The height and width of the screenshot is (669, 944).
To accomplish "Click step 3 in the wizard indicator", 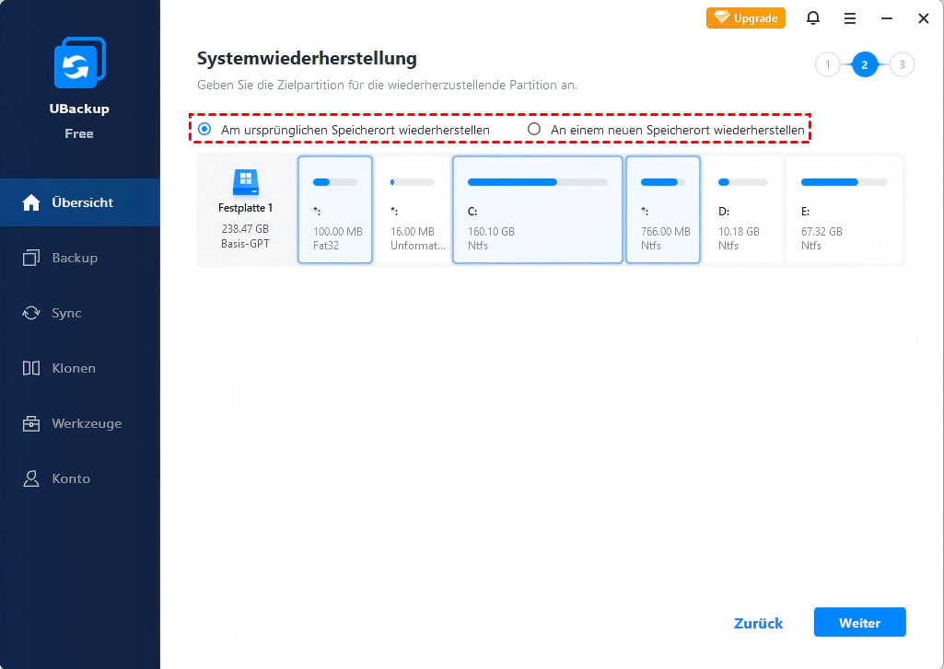I will (x=902, y=64).
